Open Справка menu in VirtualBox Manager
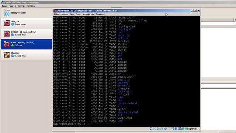Image resolution: width=236 pixels, height=133 pixels. [31, 6]
